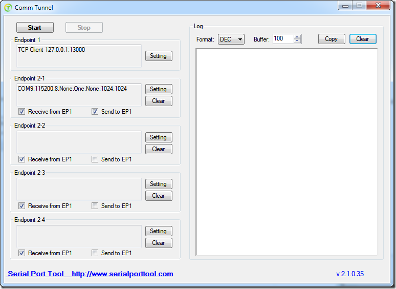Click the disabled Stop button

tap(84, 27)
